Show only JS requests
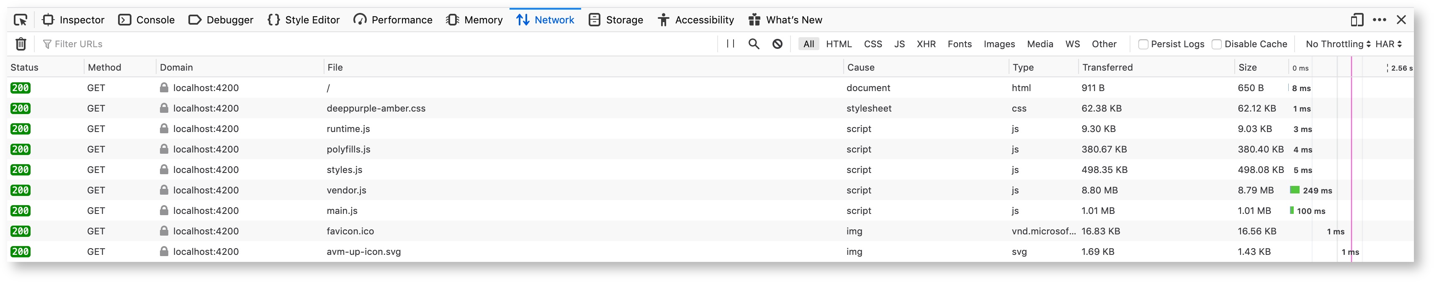Viewport: 1434px width, 282px height. coord(899,44)
